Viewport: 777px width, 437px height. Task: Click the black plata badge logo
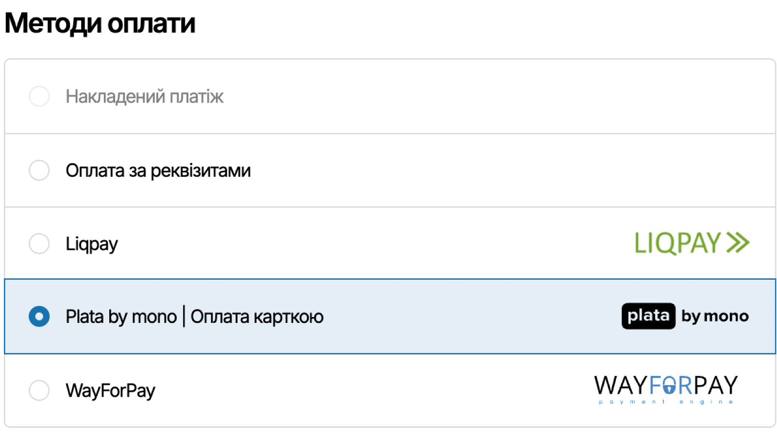(648, 316)
